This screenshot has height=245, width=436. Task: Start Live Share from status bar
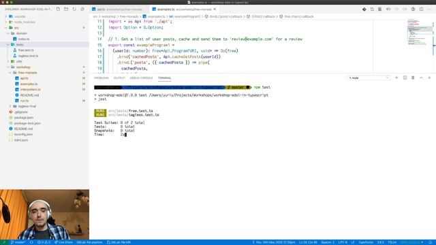click(63, 242)
